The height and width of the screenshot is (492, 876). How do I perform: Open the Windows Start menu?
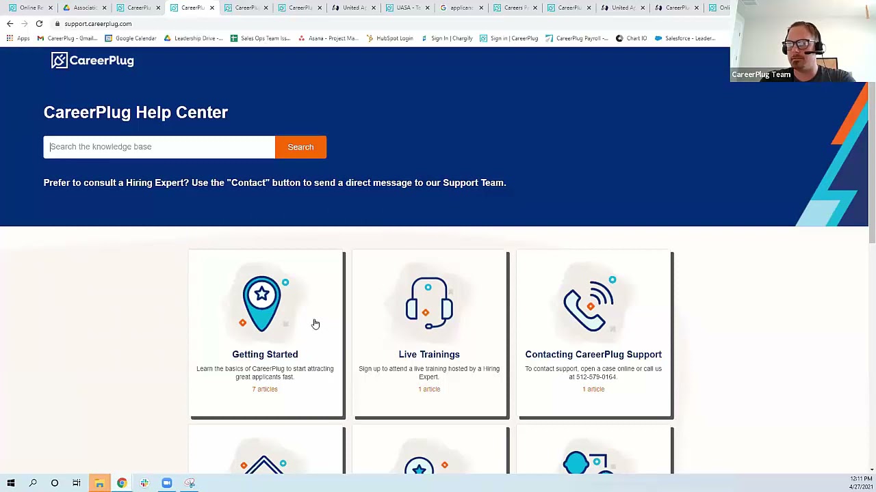11,483
